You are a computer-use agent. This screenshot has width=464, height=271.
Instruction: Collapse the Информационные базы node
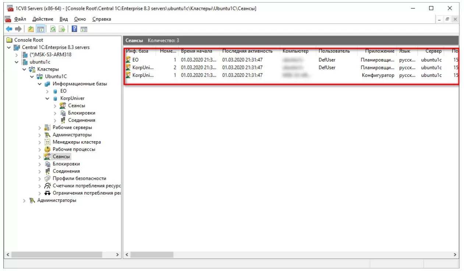pos(40,84)
